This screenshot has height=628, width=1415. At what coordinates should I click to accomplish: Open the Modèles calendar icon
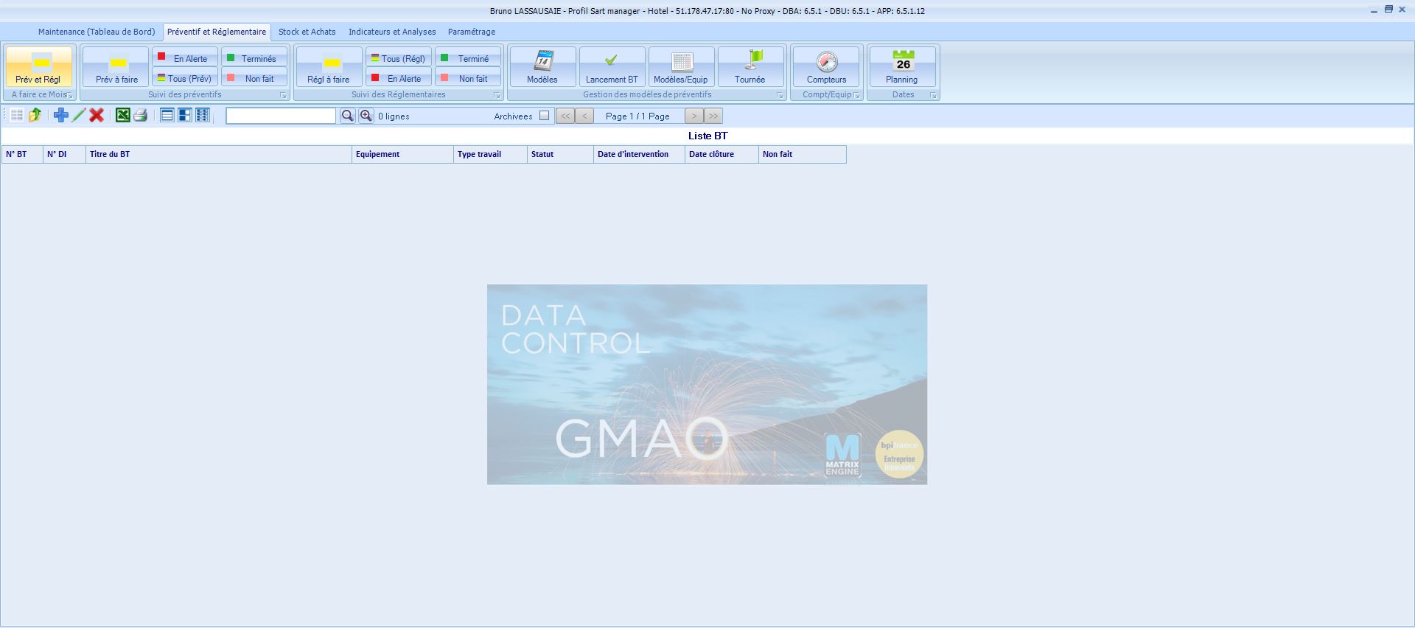coord(542,66)
